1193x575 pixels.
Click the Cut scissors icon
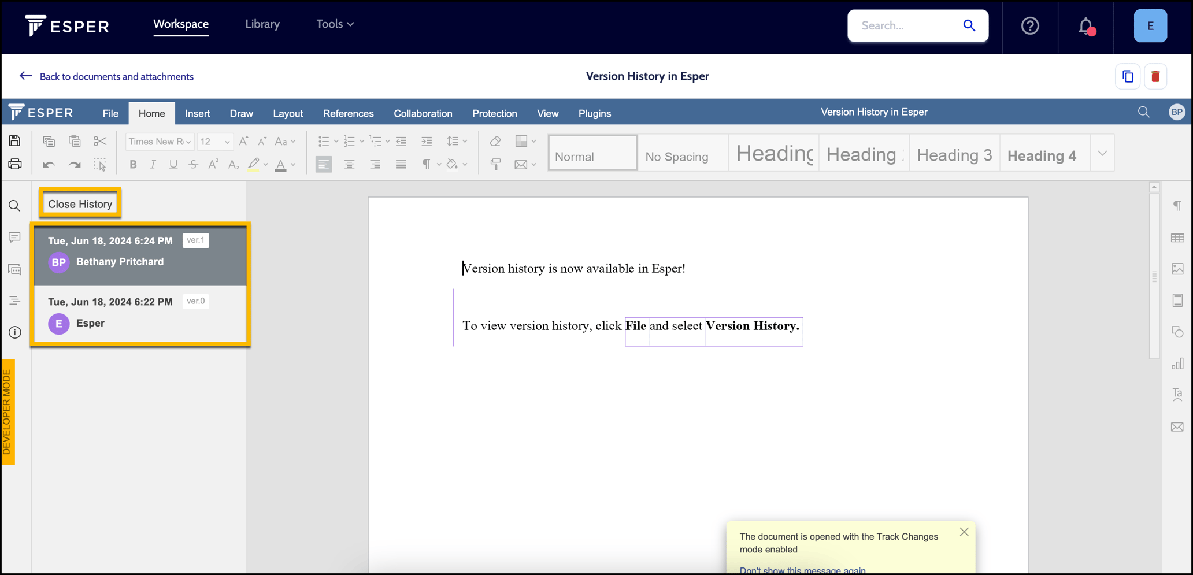[100, 141]
